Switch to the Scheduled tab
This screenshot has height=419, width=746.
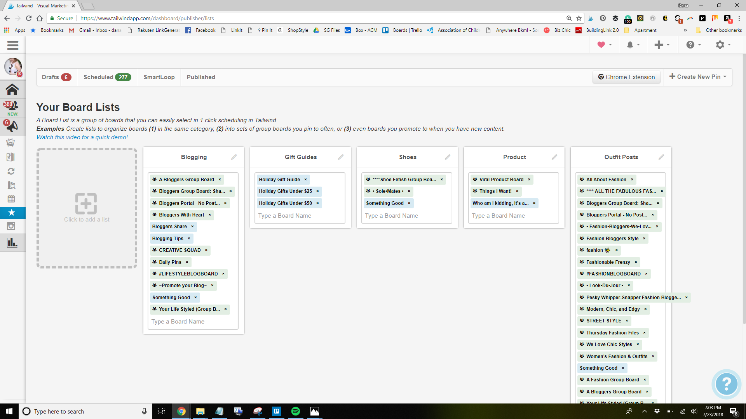[107, 77]
